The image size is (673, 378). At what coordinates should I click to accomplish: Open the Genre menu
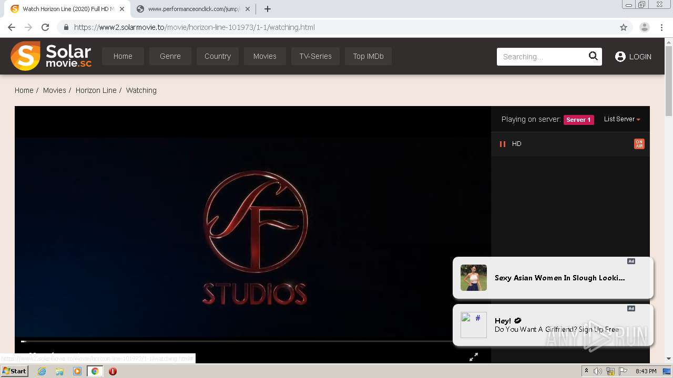[170, 56]
